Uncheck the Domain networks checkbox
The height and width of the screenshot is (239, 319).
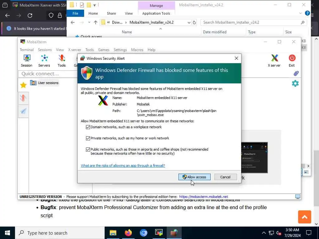pos(88,127)
